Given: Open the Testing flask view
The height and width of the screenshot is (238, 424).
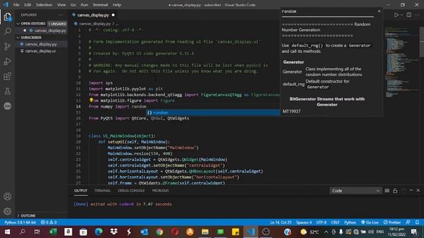Looking at the screenshot, I should 7,91.
